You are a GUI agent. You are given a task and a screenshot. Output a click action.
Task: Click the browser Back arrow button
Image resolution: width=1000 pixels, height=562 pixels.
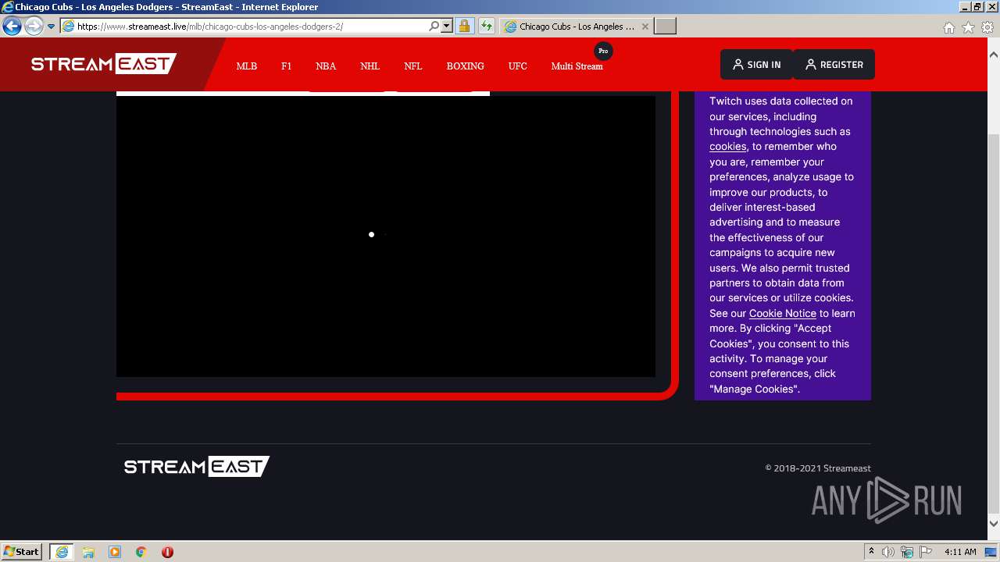point(12,26)
